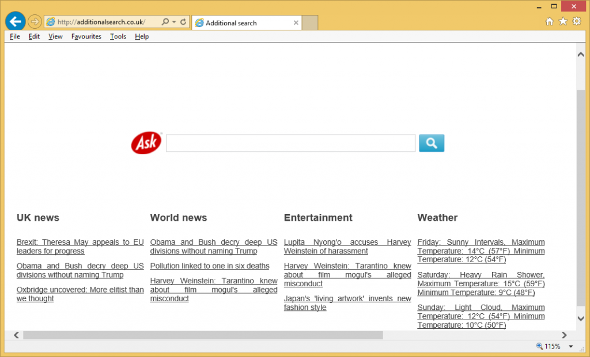Screen dimensions: 590x357
Task: Open the Home page icon
Action: 549,21
